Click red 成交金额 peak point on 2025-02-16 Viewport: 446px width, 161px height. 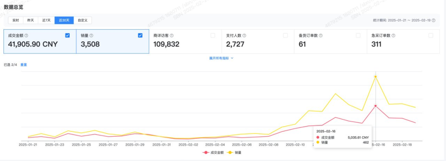tap(375, 106)
